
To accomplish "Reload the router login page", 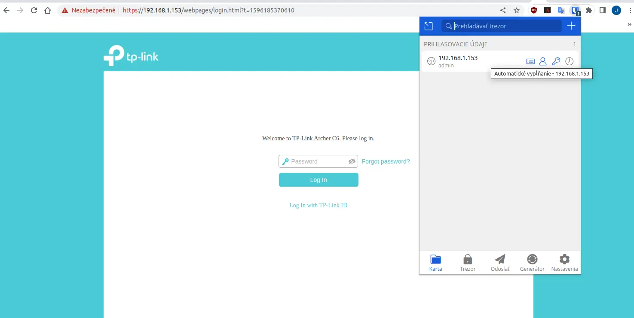I will (x=34, y=10).
